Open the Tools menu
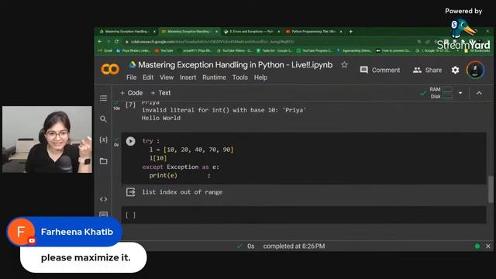The image size is (496, 279). pyautogui.click(x=240, y=77)
